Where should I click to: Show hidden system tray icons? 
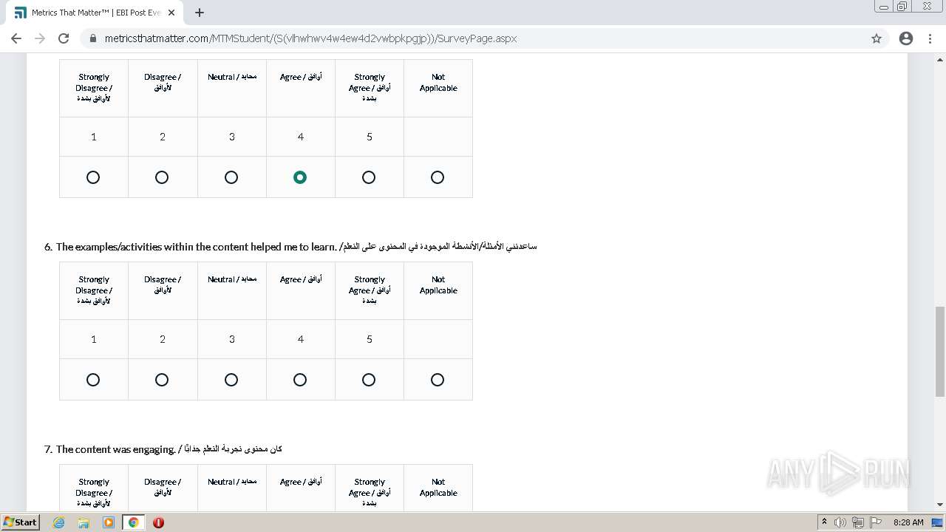(824, 522)
